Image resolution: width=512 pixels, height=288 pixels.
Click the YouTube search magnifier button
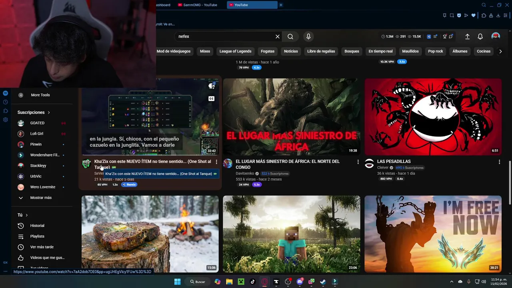(290, 36)
